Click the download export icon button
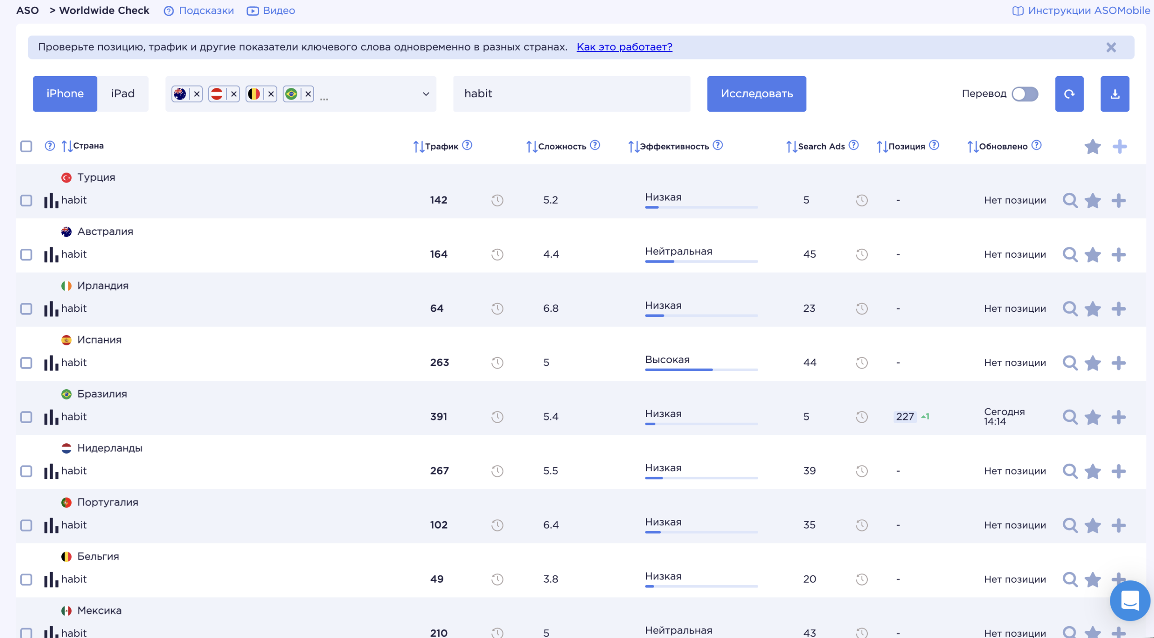This screenshot has height=638, width=1154. [x=1114, y=94]
